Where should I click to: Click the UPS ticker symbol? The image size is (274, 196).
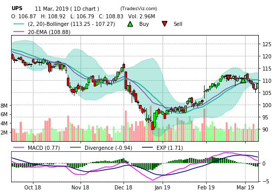[x=17, y=9]
